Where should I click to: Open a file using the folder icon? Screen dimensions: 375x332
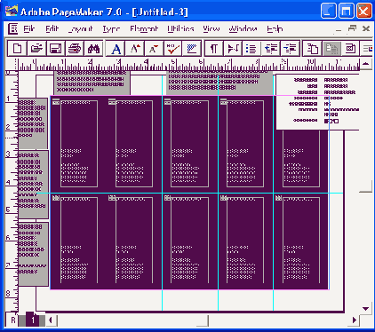[x=36, y=48]
